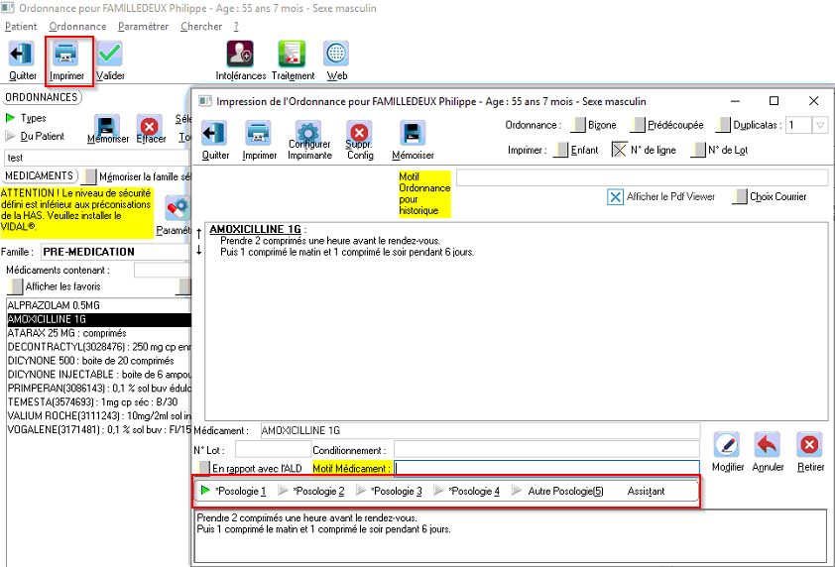Select VALIUM ROCHE(3111243) in medication list
Viewport: 835px width, 567px height.
coord(99,415)
